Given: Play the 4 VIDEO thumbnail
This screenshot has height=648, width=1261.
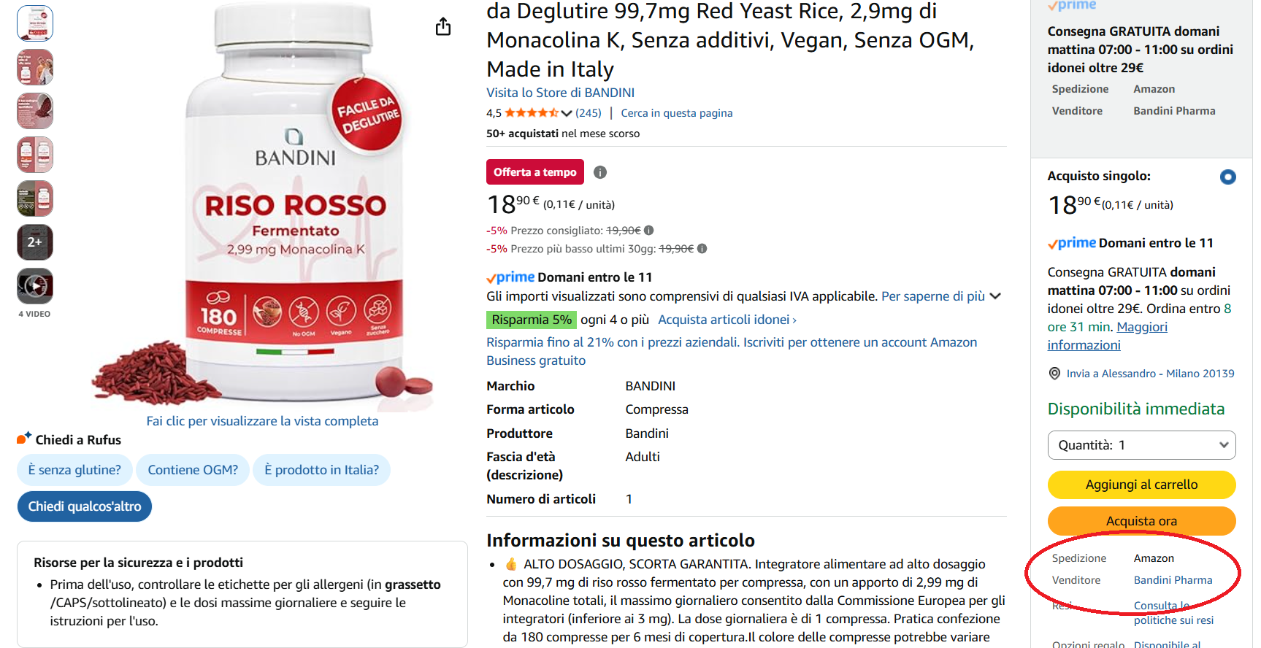Looking at the screenshot, I should tap(35, 286).
